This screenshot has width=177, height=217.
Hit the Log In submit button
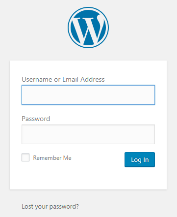pos(140,159)
